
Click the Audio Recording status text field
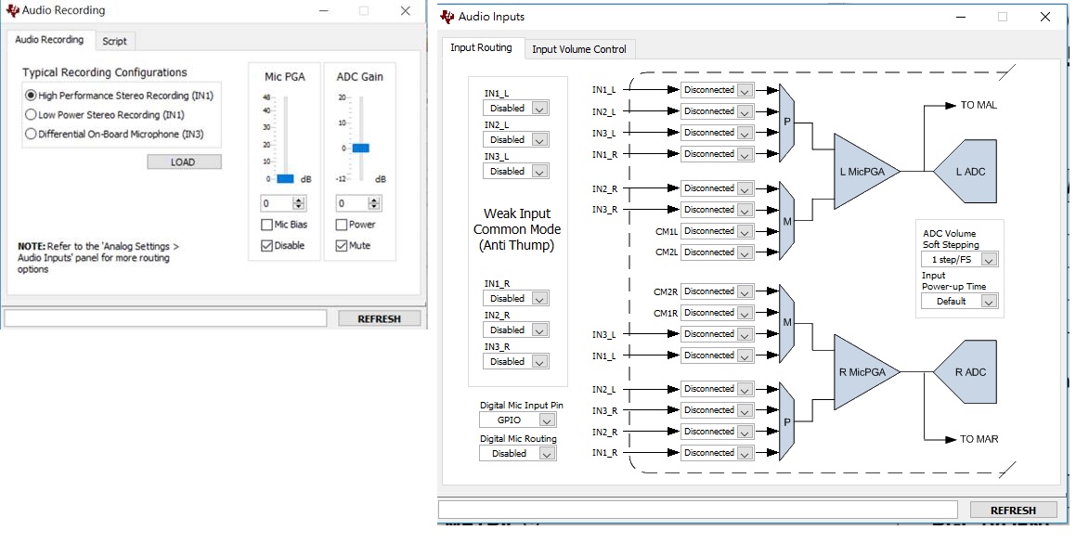165,317
